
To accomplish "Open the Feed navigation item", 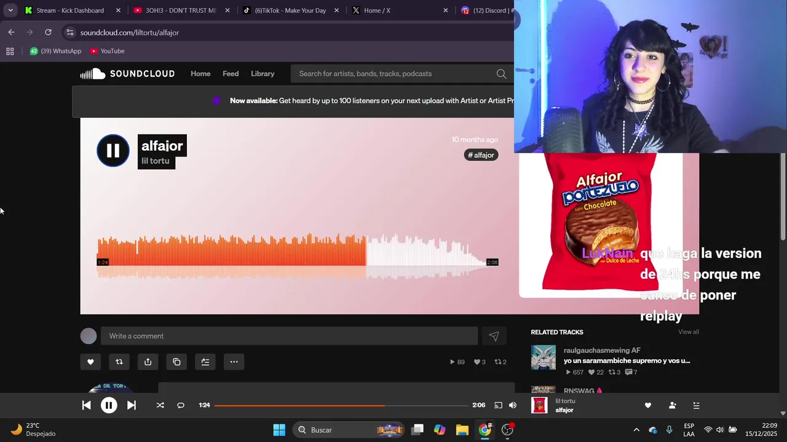I will [231, 74].
